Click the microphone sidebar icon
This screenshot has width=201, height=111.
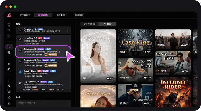point(9,103)
